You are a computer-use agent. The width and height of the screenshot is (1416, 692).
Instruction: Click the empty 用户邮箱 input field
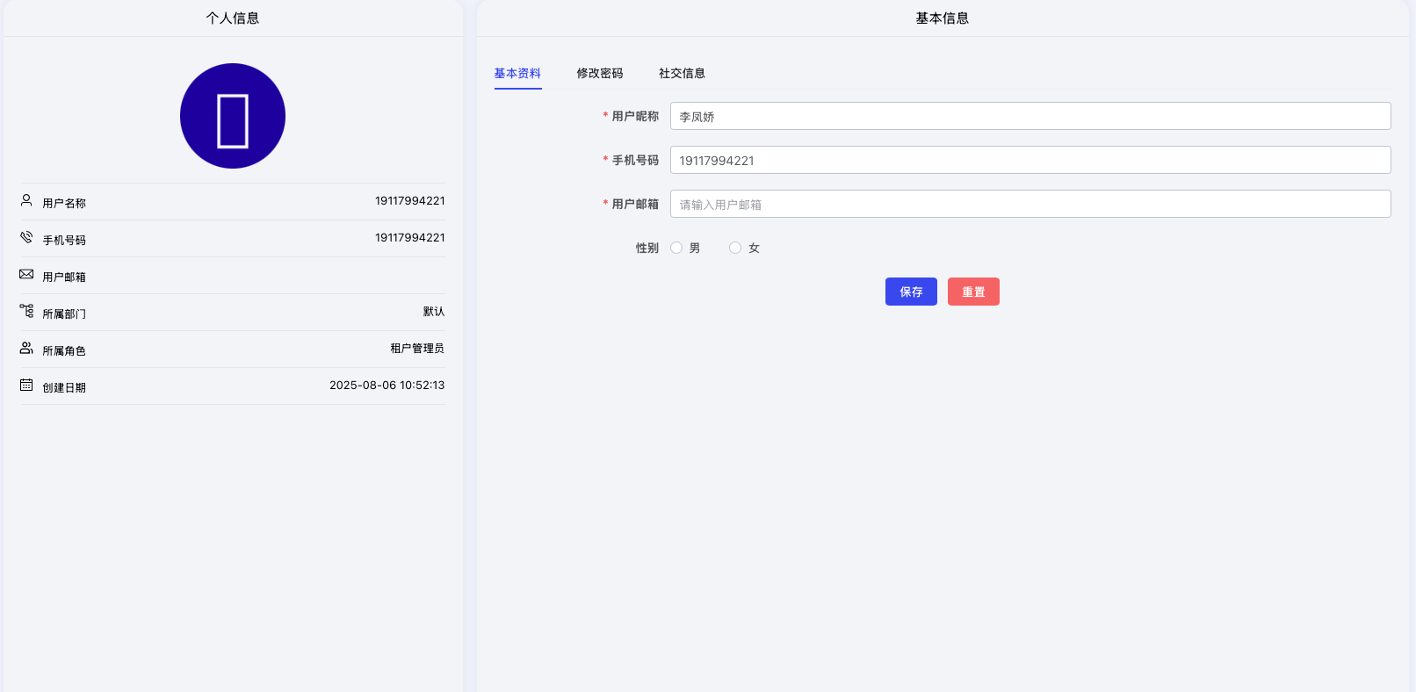(1029, 204)
